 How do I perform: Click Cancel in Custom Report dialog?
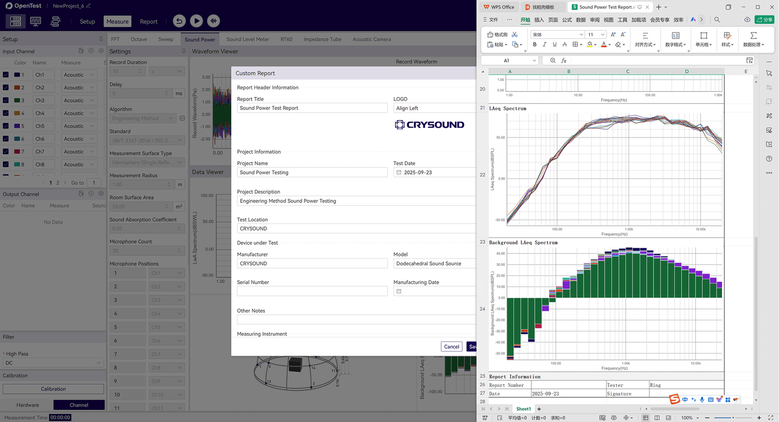(451, 347)
